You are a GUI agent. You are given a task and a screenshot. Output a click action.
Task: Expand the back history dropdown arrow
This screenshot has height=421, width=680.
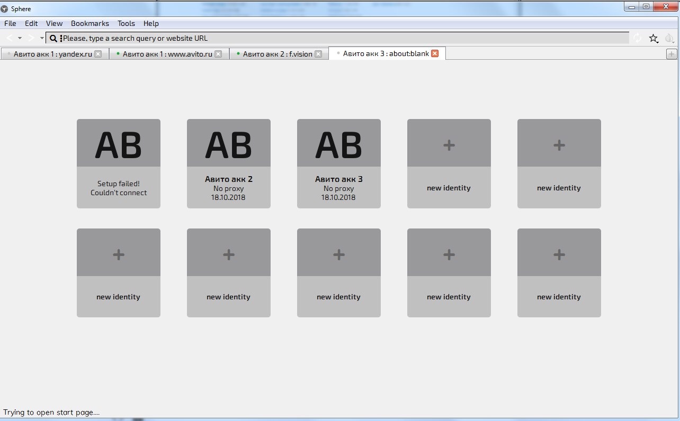pos(20,38)
